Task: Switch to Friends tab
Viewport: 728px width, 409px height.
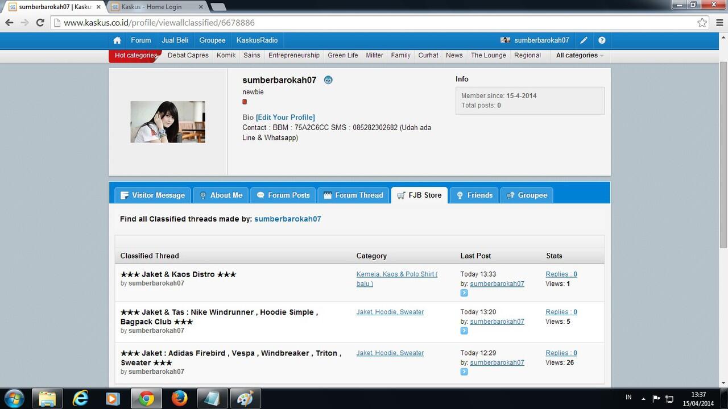Action: pyautogui.click(x=474, y=195)
